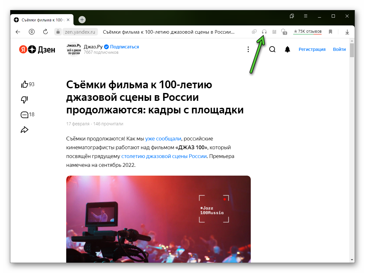
Task: Click the zen.yandex.ru address field
Action: pos(80,32)
